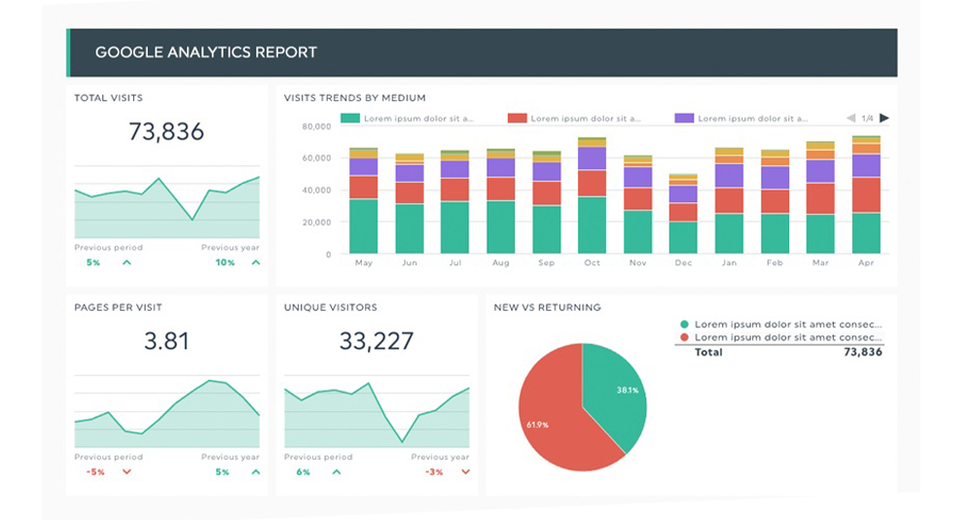Click up arrow beside 5% in Total Visits

coord(126,262)
